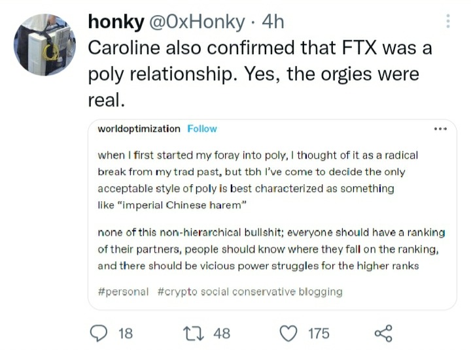Click the share icon
This screenshot has height=350, width=471.
coord(383,333)
